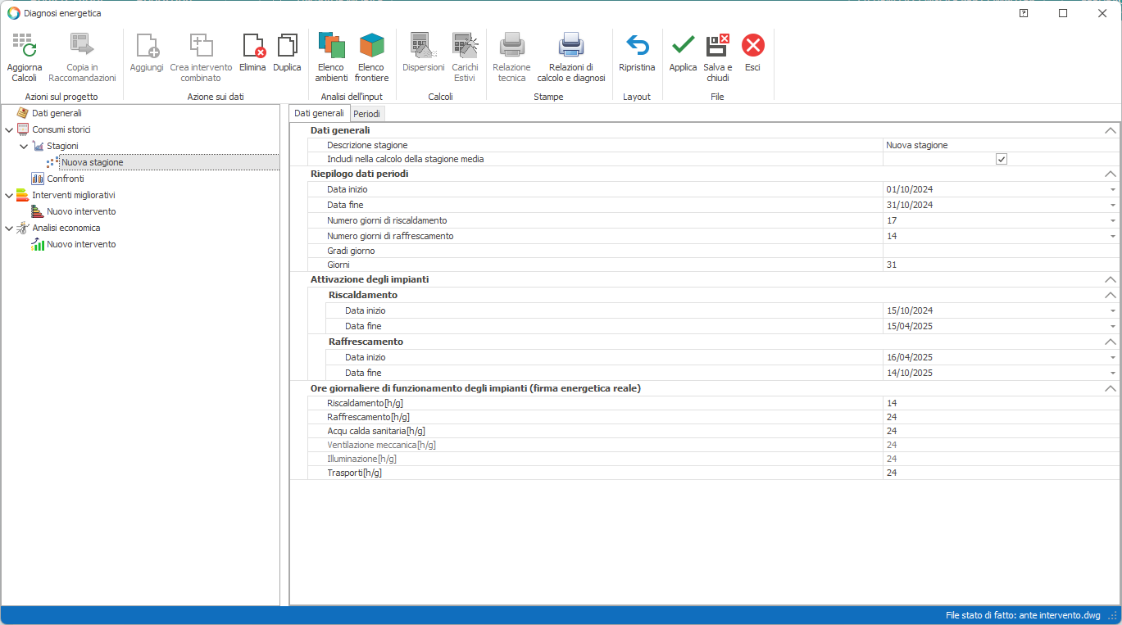This screenshot has height=625, width=1122.
Task: Click the Elimina toolbar icon
Action: [x=253, y=46]
